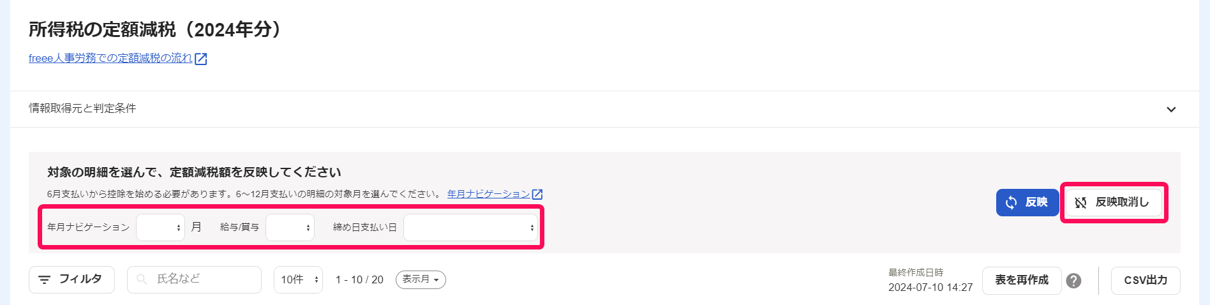Viewport: 1210px width, 305px height.
Task: Click the question mark help icon
Action: [x=1074, y=281]
